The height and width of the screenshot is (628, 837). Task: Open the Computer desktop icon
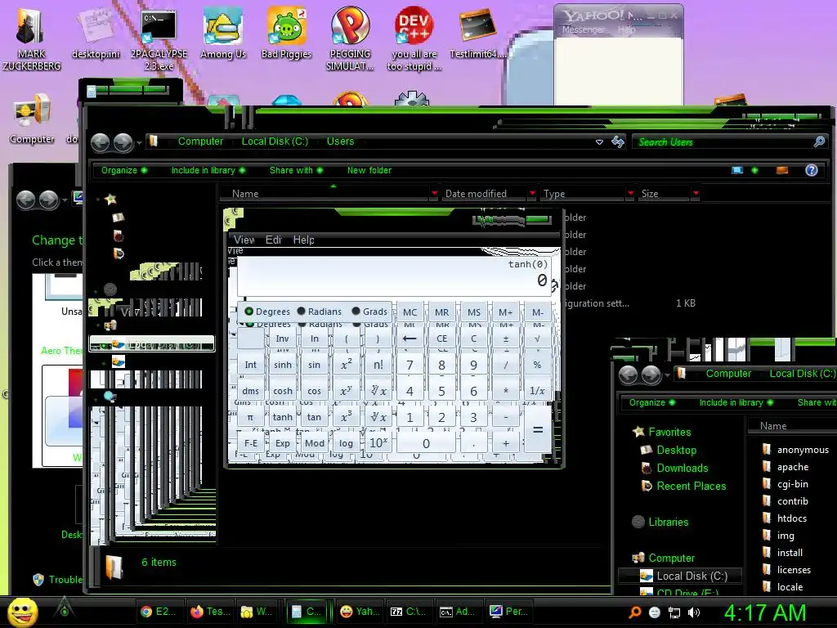tap(32, 119)
